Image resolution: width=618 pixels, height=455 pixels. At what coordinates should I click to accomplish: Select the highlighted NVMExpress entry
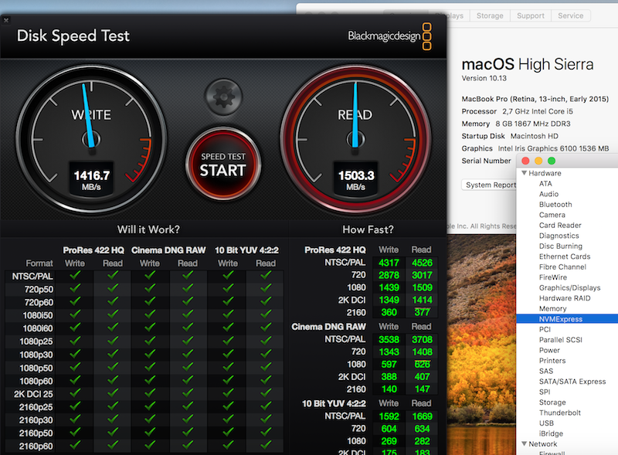click(567, 319)
